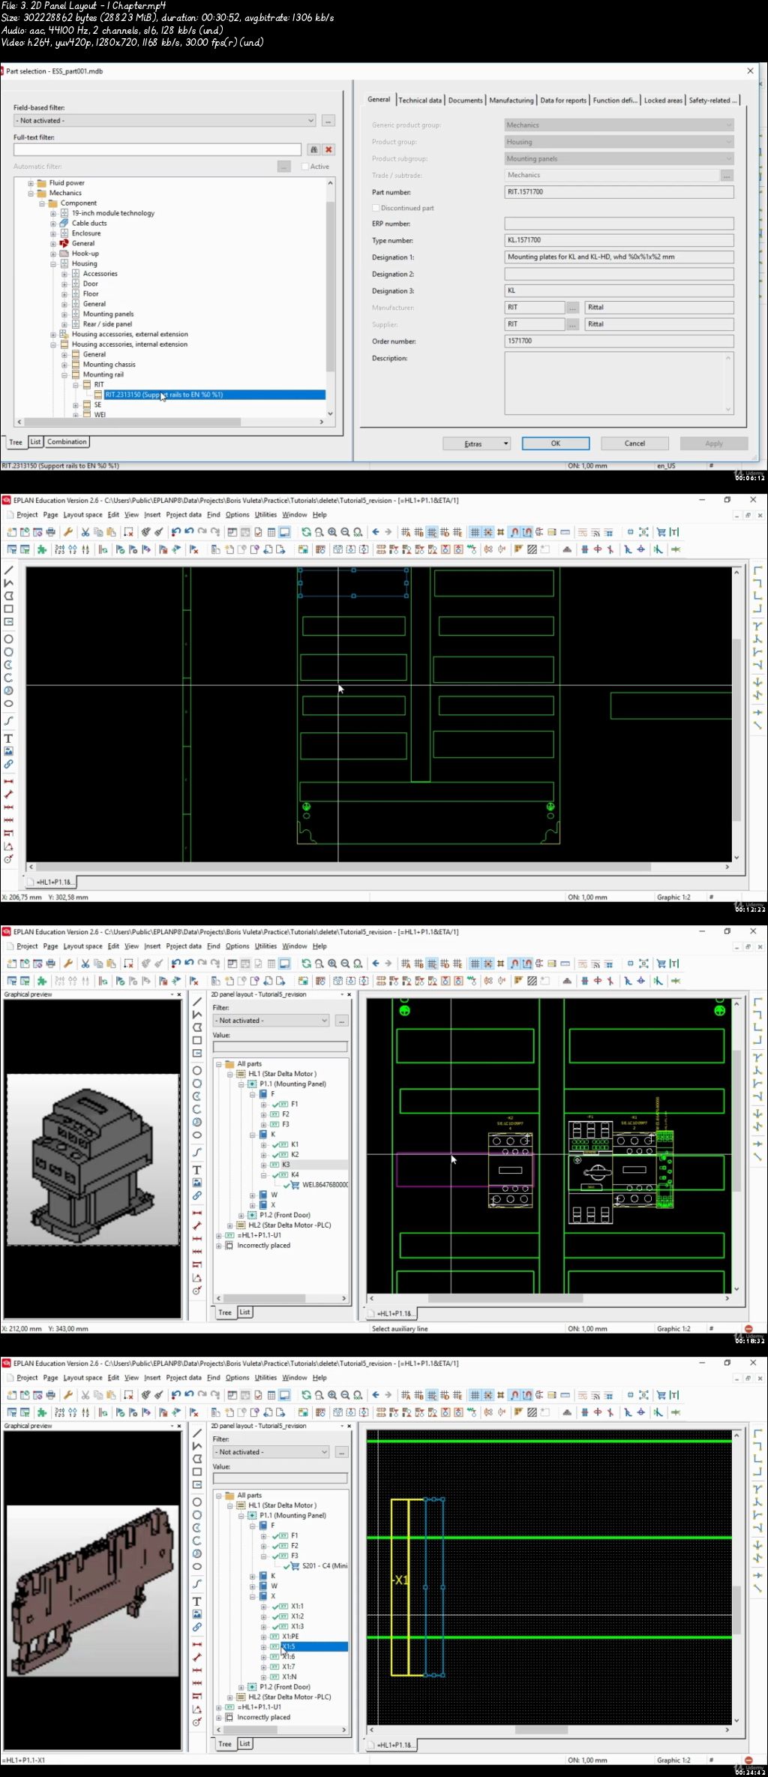
Task: Click shopping cart icon in window with contactor preview
Action: click(661, 964)
